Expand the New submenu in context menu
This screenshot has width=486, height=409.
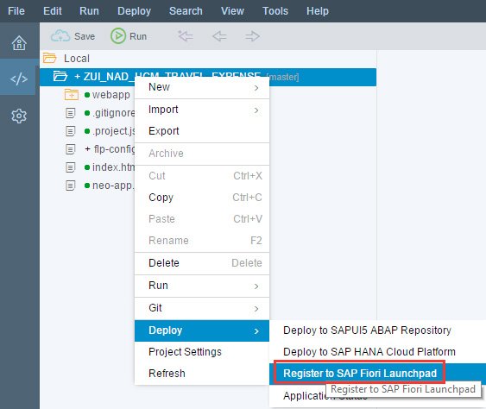pyautogui.click(x=202, y=87)
